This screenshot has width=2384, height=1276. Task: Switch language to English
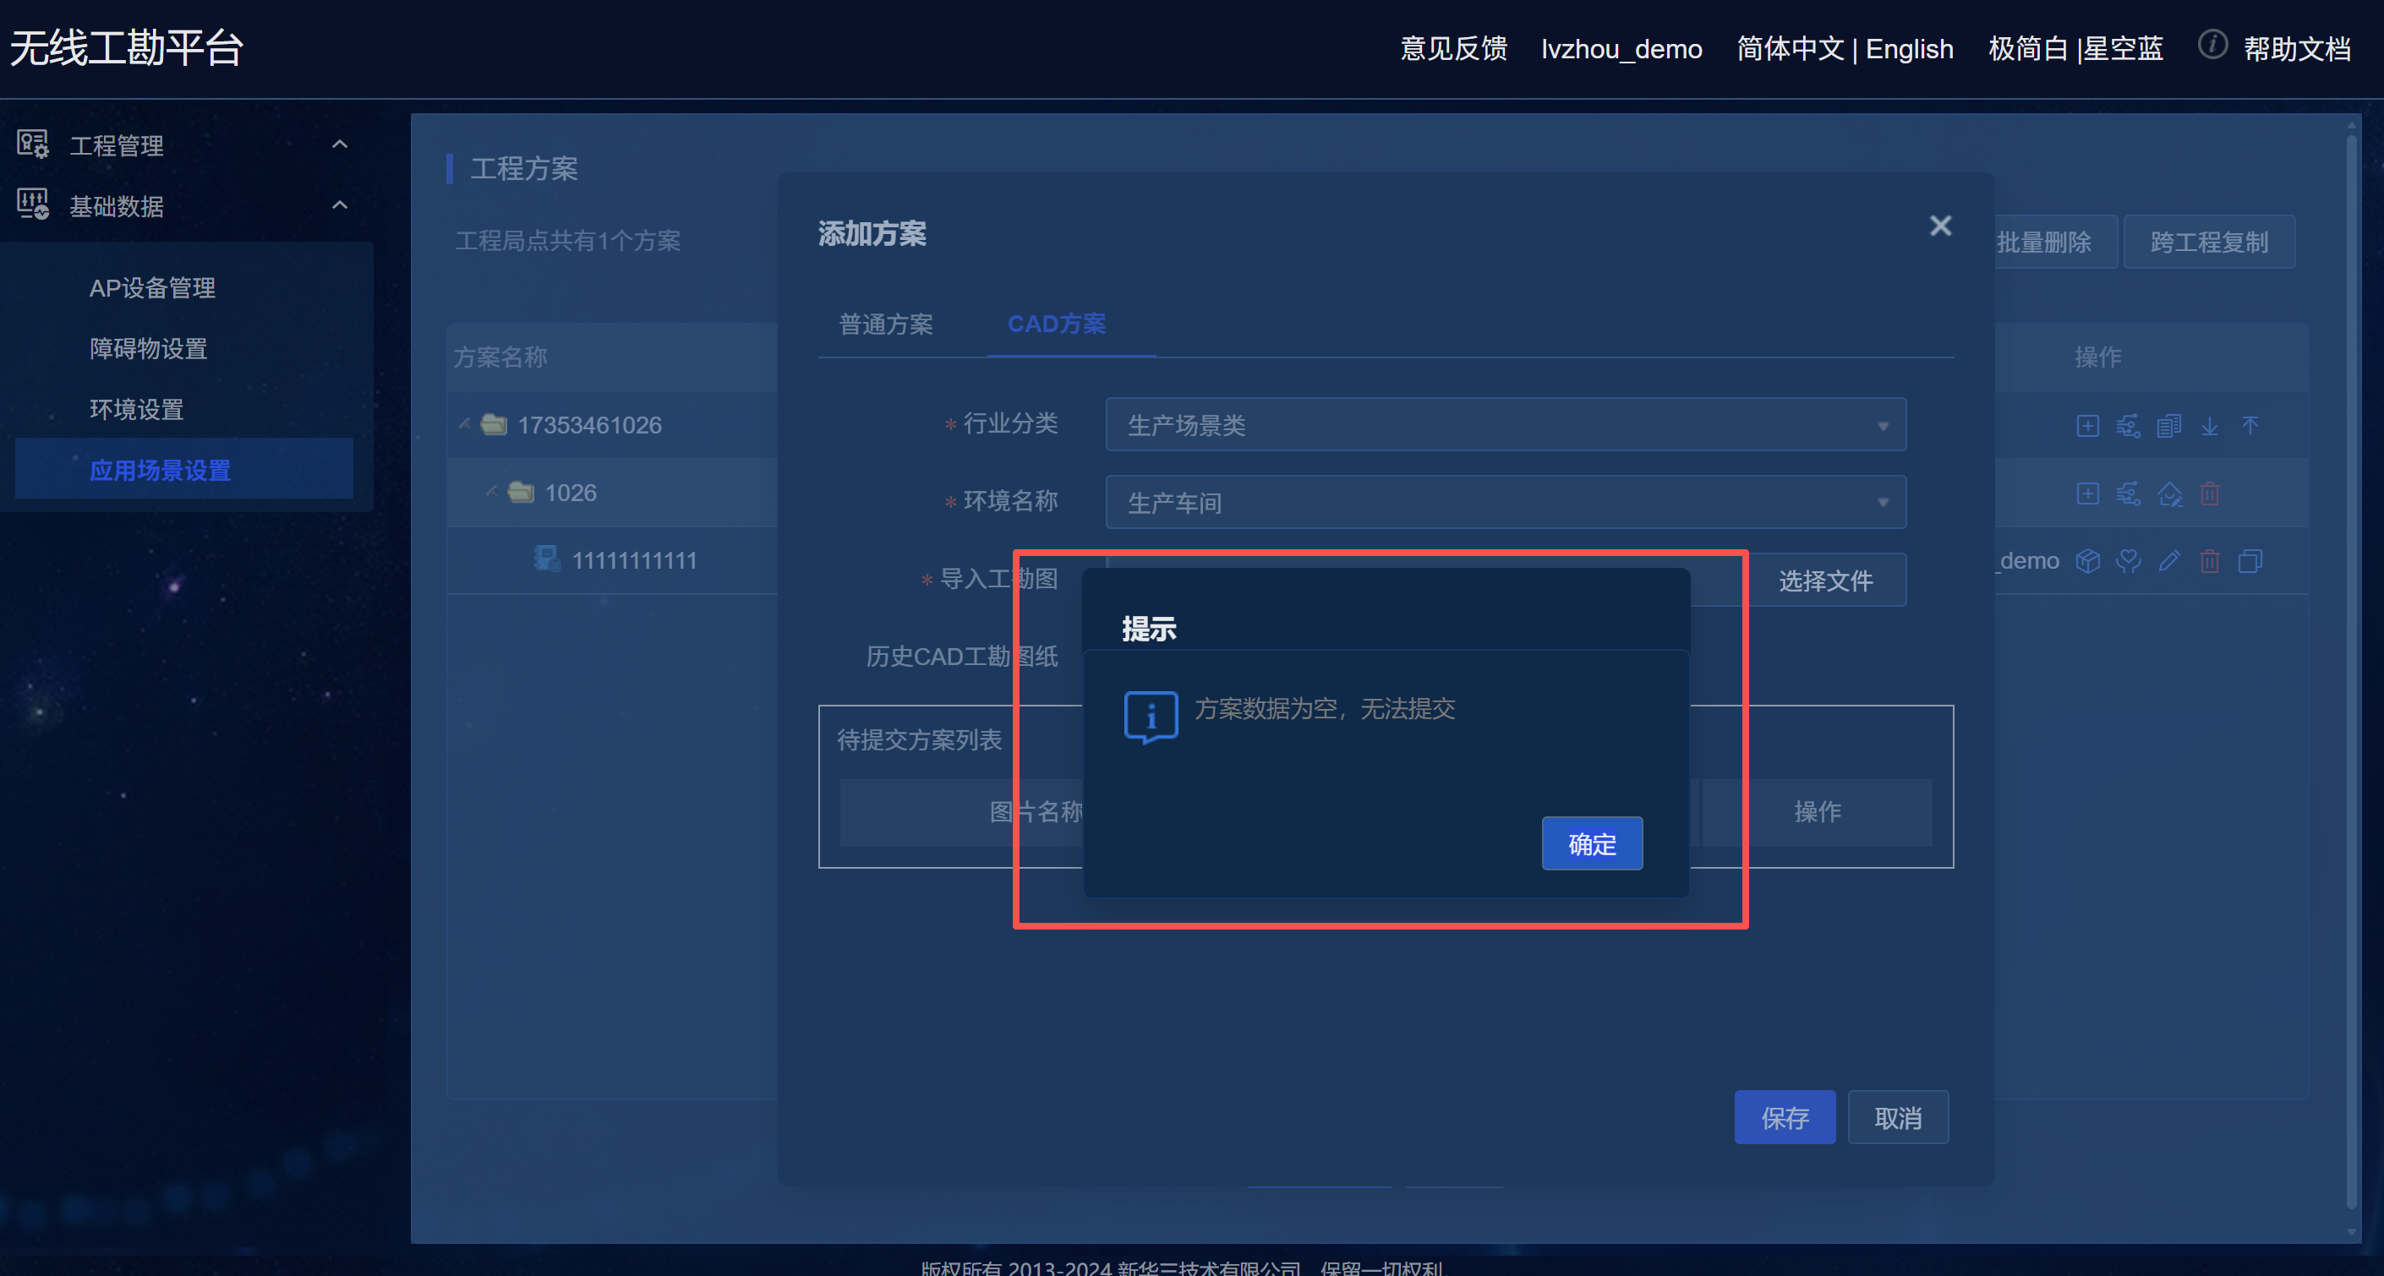pyautogui.click(x=1908, y=48)
